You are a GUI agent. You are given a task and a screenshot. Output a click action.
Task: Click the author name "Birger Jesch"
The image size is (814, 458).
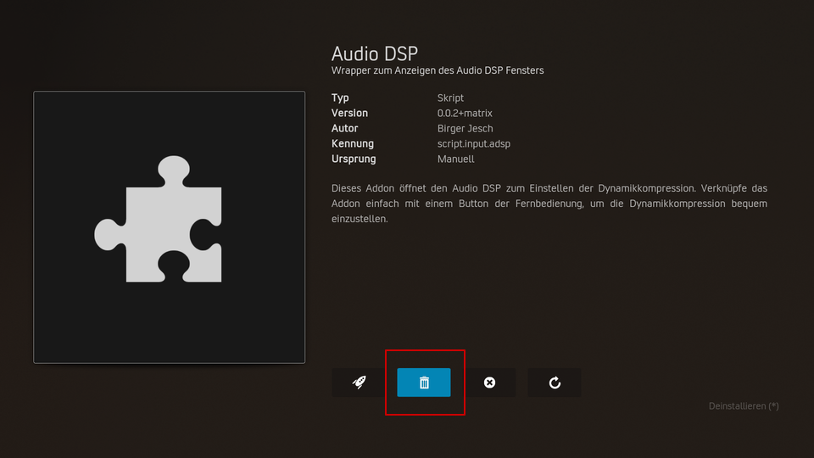click(466, 128)
